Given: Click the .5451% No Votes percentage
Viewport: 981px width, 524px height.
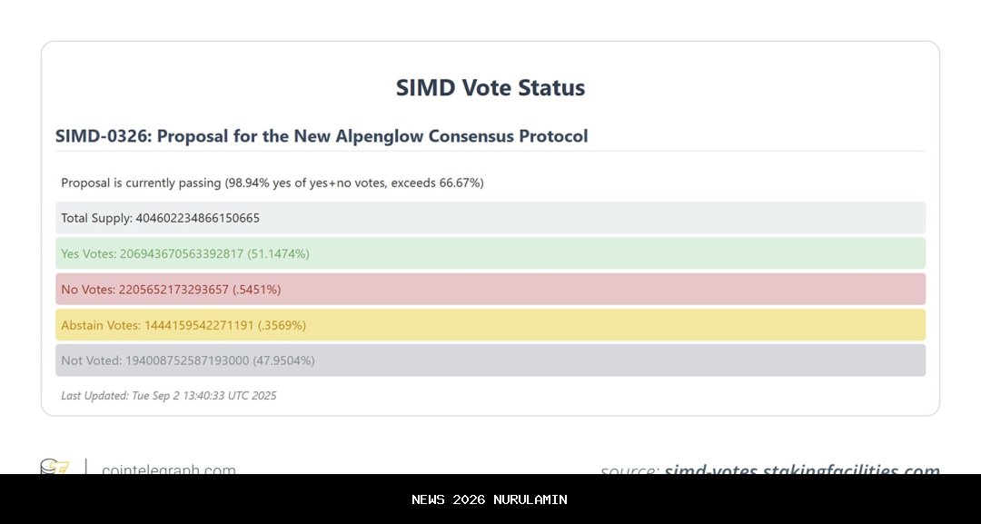Looking at the screenshot, I should pos(257,290).
